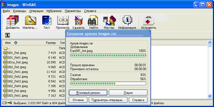Click the Пауза button

128,93
